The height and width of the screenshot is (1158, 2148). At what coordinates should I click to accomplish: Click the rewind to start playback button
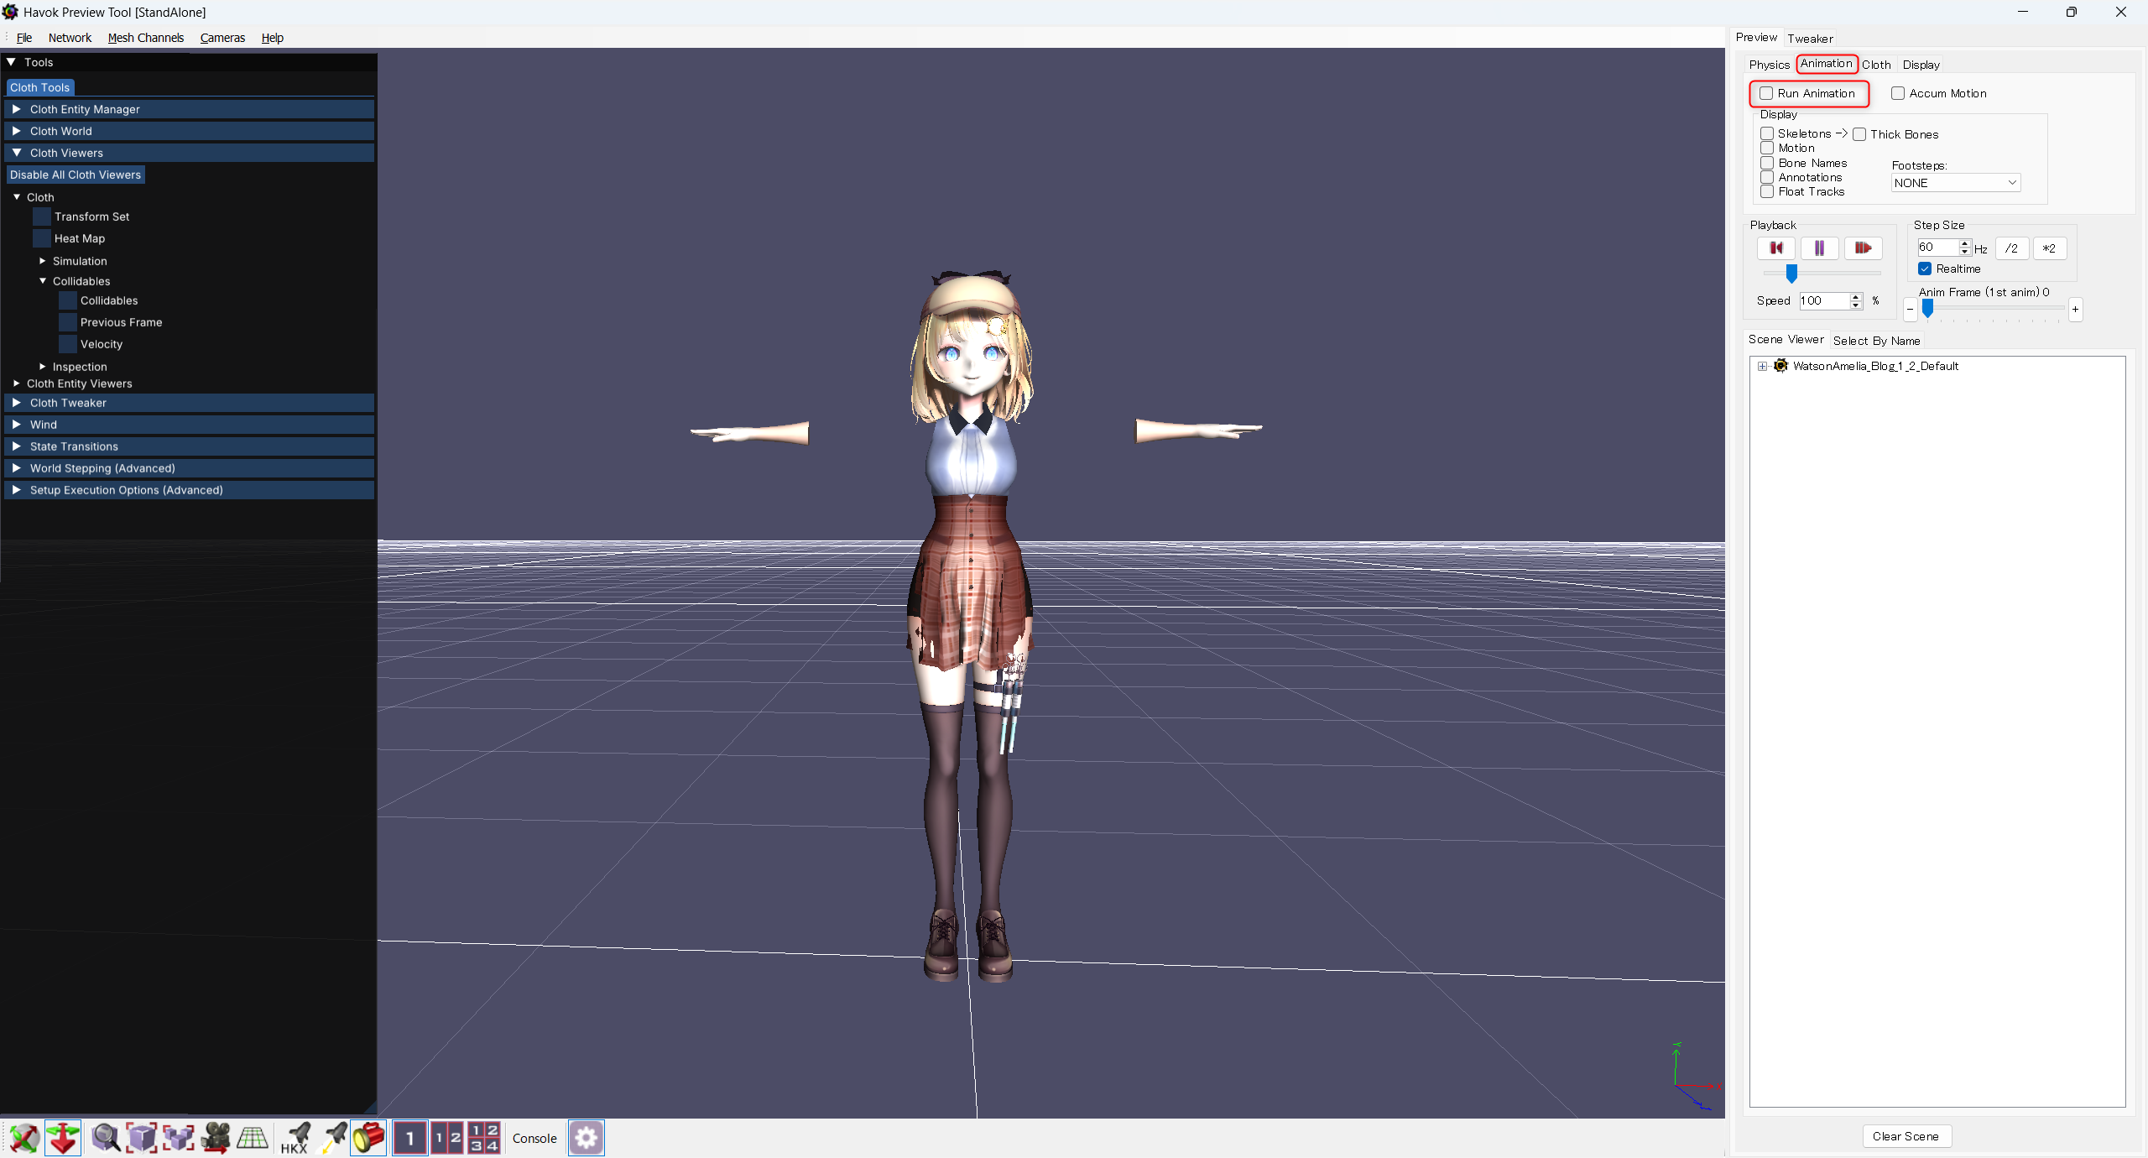click(1775, 248)
